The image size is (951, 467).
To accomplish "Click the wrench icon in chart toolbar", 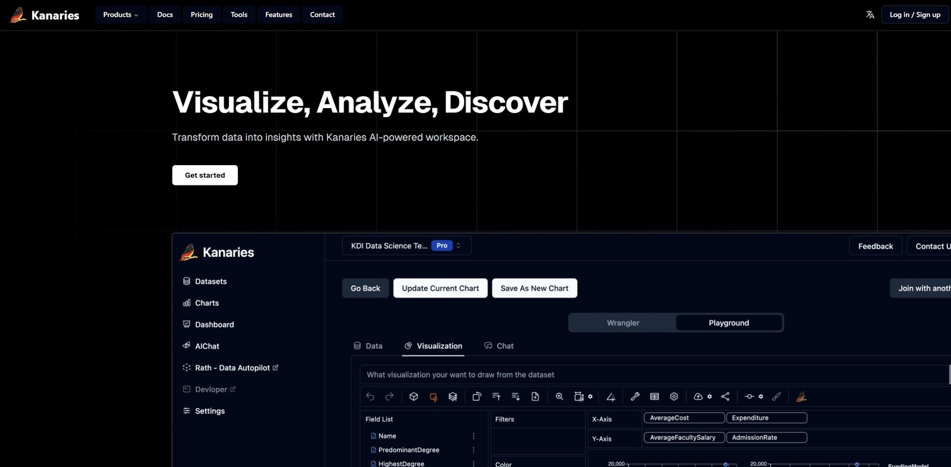I will coord(635,396).
